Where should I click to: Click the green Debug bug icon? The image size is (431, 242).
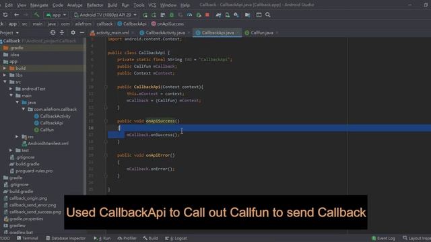point(172,15)
